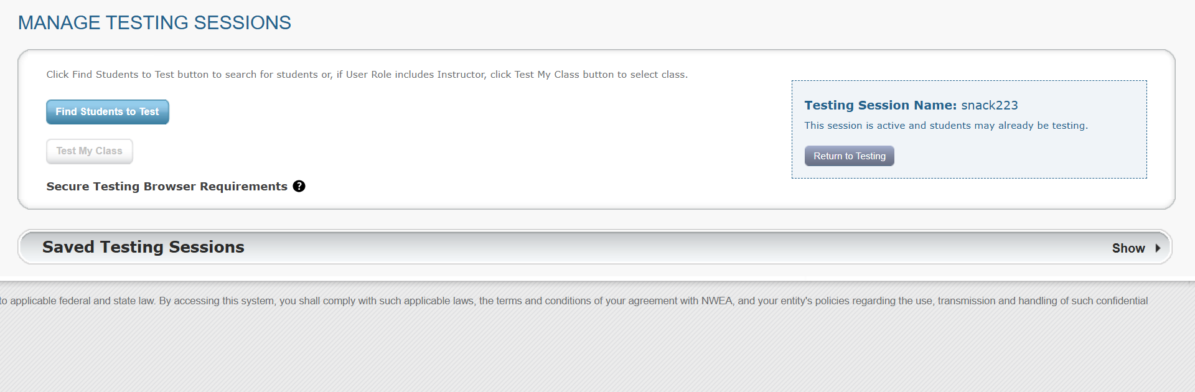
Task: Open the Saved Testing Sessions header bar
Action: tap(595, 247)
